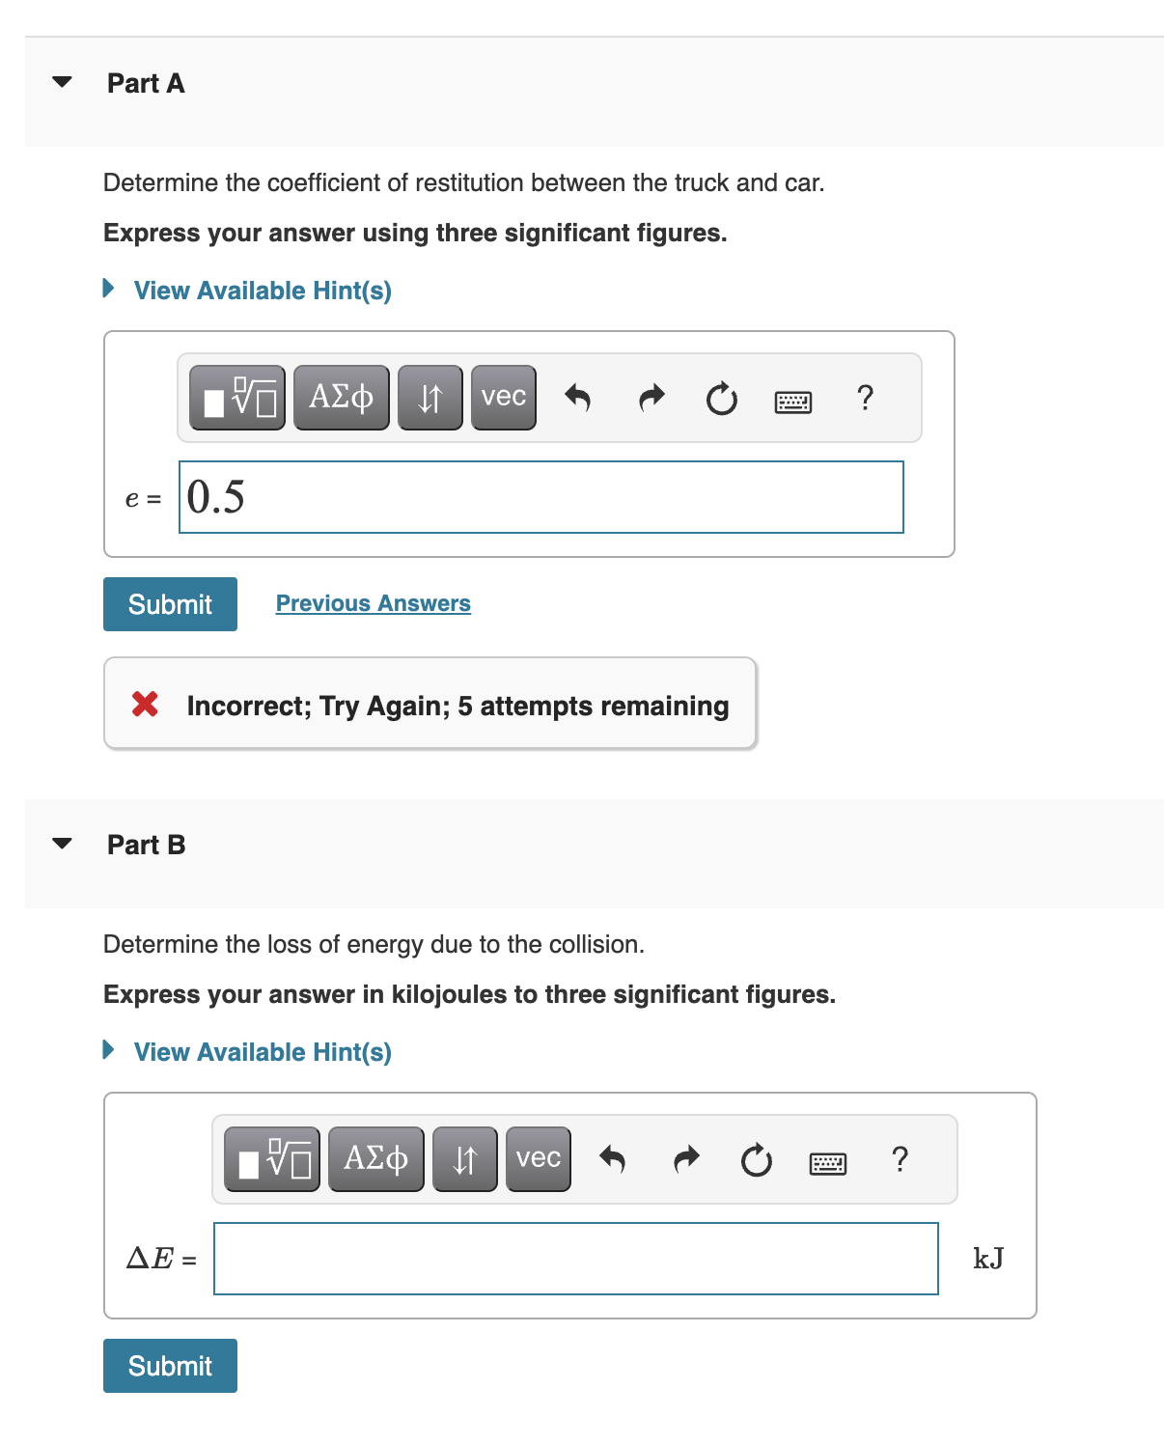The image size is (1164, 1444).
Task: Insert vector notation in Part B answer
Action: click(x=537, y=1158)
